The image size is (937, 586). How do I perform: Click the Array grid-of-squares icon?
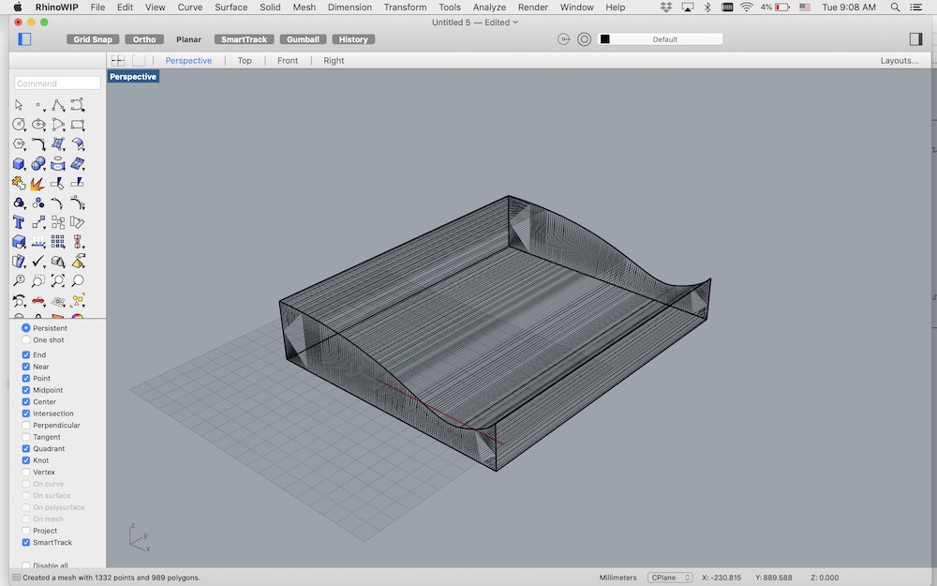(x=58, y=242)
